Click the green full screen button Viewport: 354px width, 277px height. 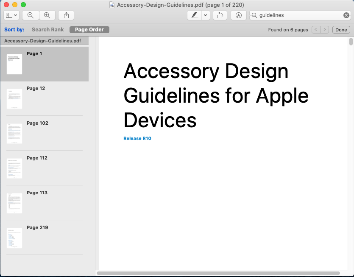click(23, 5)
